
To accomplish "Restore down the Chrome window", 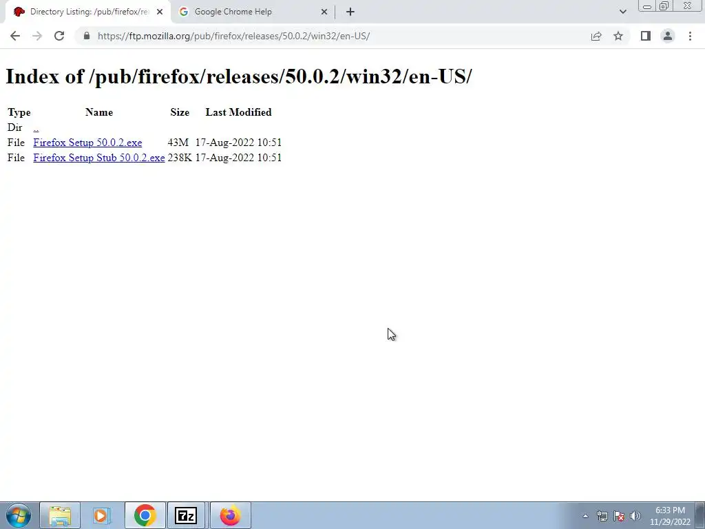I will (x=664, y=6).
